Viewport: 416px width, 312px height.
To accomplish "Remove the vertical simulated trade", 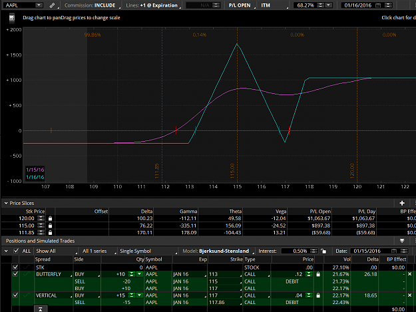I will coord(409,295).
